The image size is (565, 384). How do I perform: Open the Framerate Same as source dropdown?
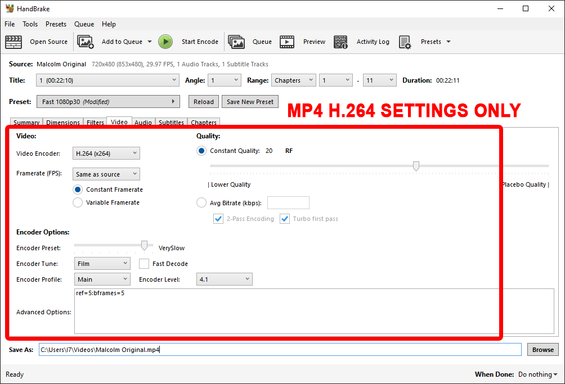(x=106, y=174)
